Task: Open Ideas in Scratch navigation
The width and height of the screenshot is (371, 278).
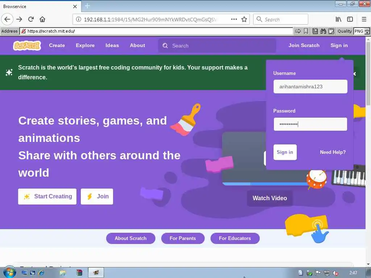Action: tap(112, 45)
